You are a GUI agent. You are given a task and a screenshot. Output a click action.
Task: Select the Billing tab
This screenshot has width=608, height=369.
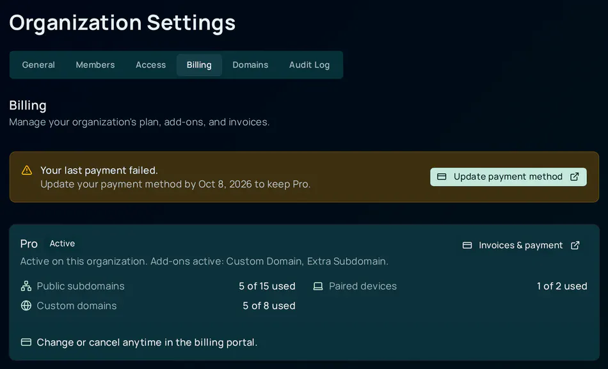[x=199, y=65]
